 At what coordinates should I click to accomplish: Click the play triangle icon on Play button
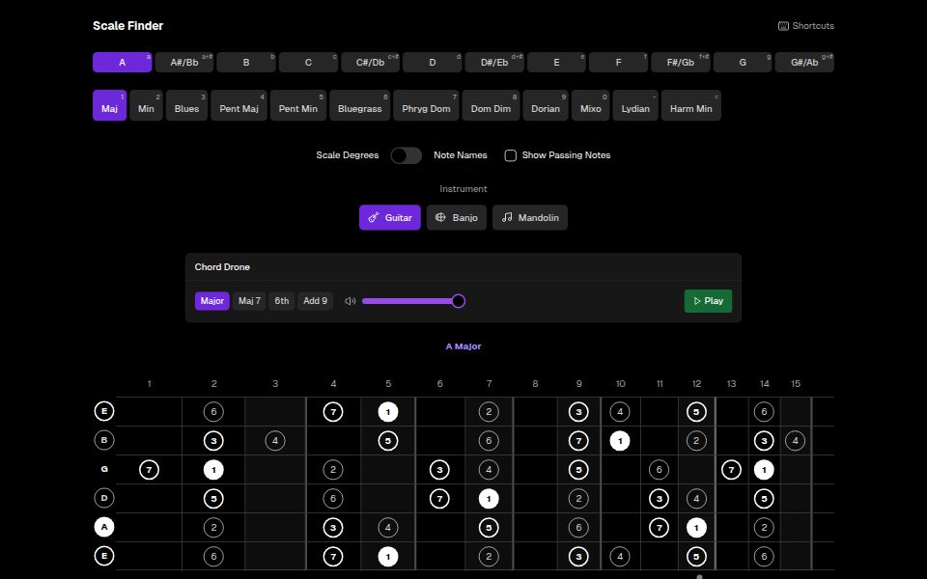click(696, 301)
